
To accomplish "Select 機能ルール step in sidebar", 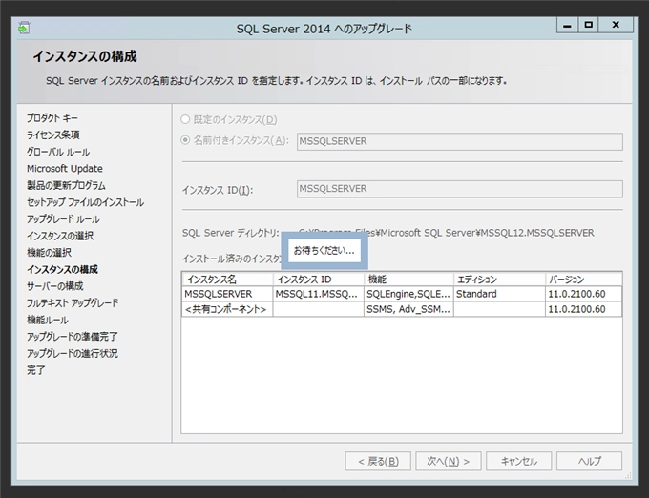I will tap(47, 320).
